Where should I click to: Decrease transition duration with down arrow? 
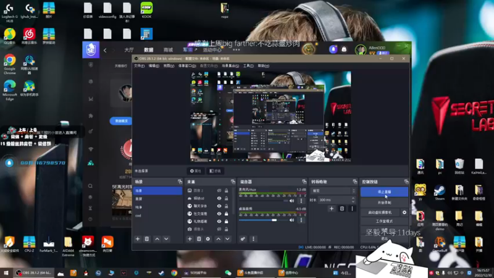tap(353, 201)
